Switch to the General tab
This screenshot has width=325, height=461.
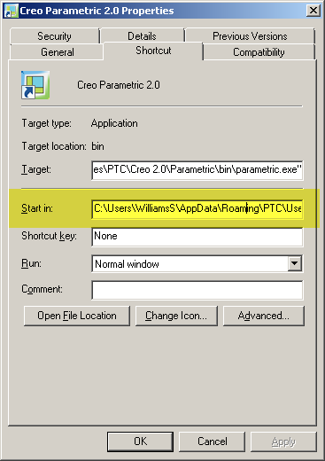coord(57,52)
